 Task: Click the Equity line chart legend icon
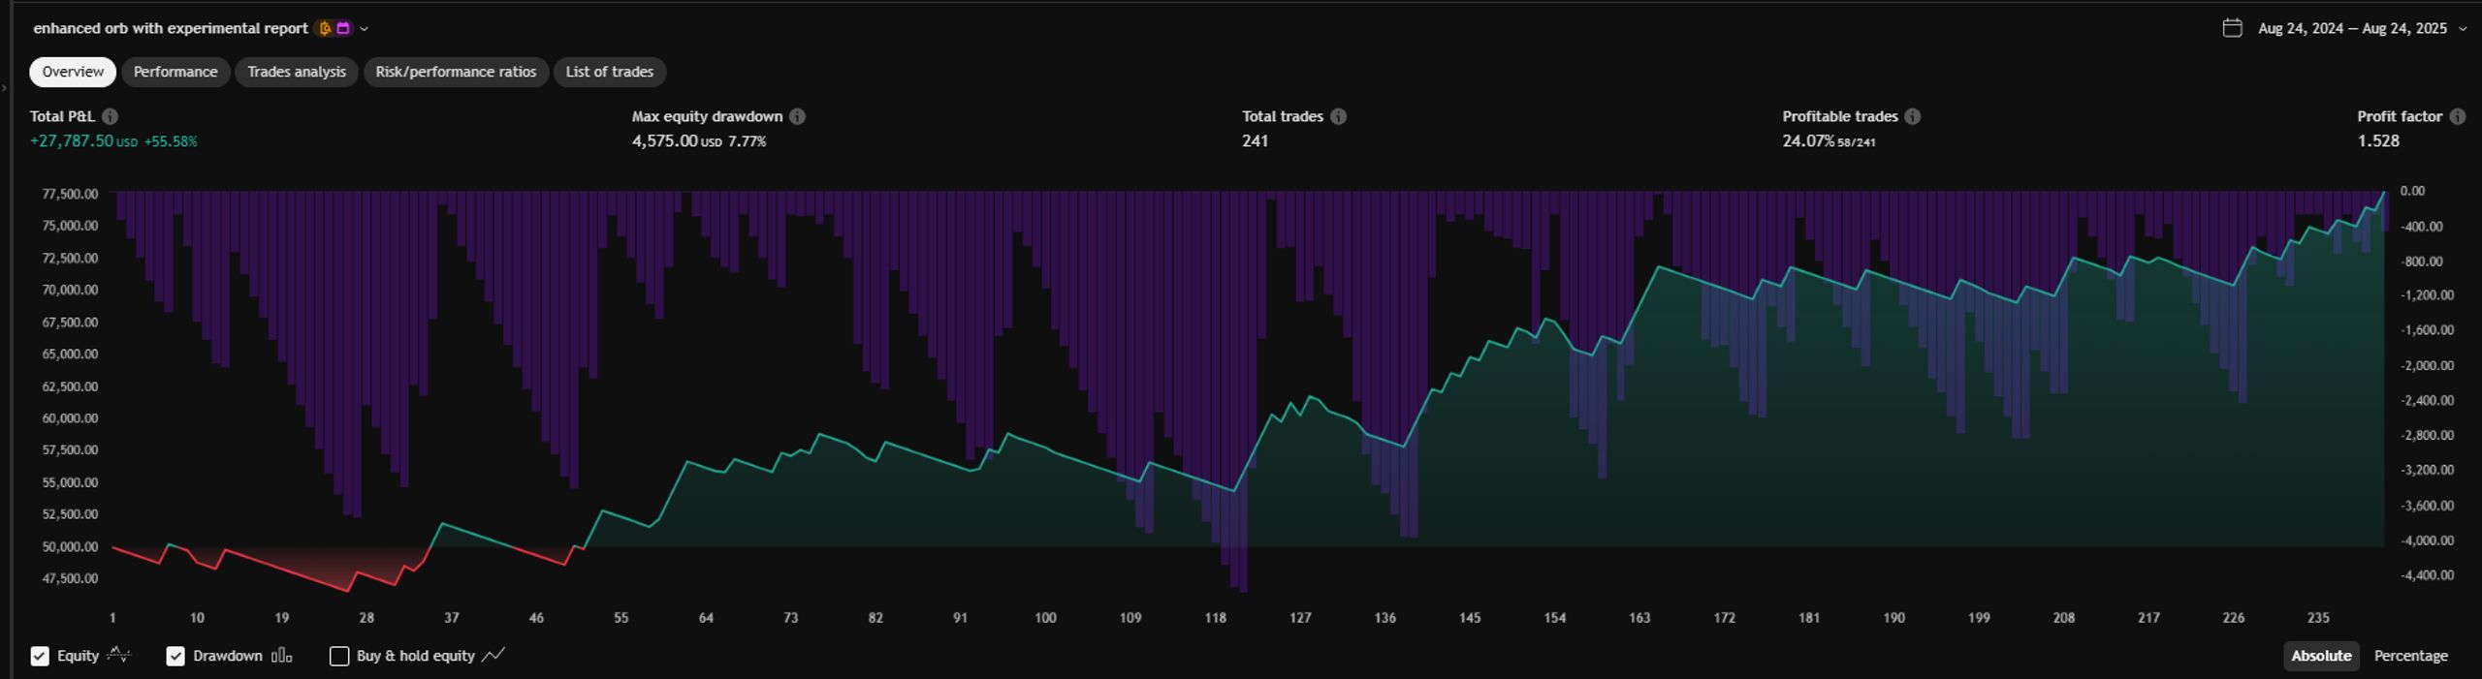coord(118,655)
